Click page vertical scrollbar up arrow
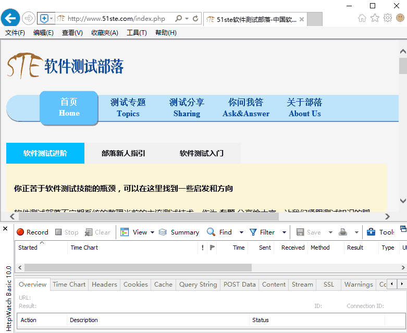The height and width of the screenshot is (333, 407). [403, 52]
